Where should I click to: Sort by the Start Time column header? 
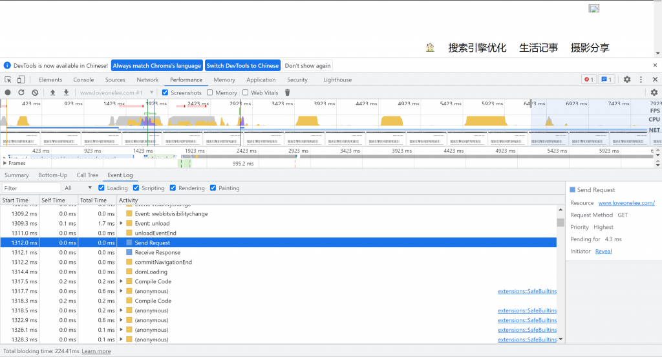pyautogui.click(x=19, y=200)
